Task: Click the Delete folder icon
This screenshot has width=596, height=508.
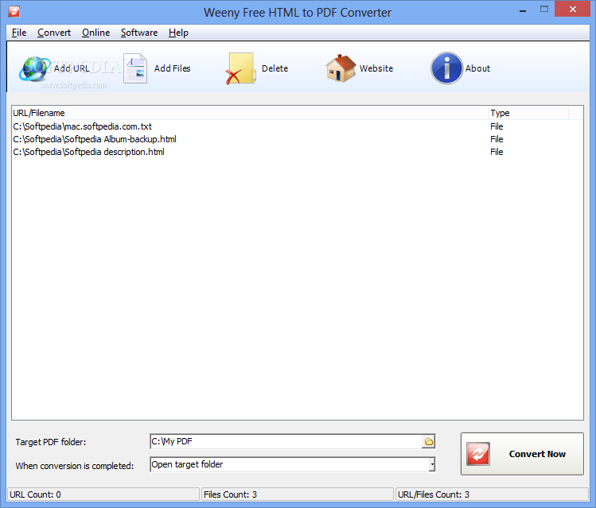Action: tap(240, 68)
